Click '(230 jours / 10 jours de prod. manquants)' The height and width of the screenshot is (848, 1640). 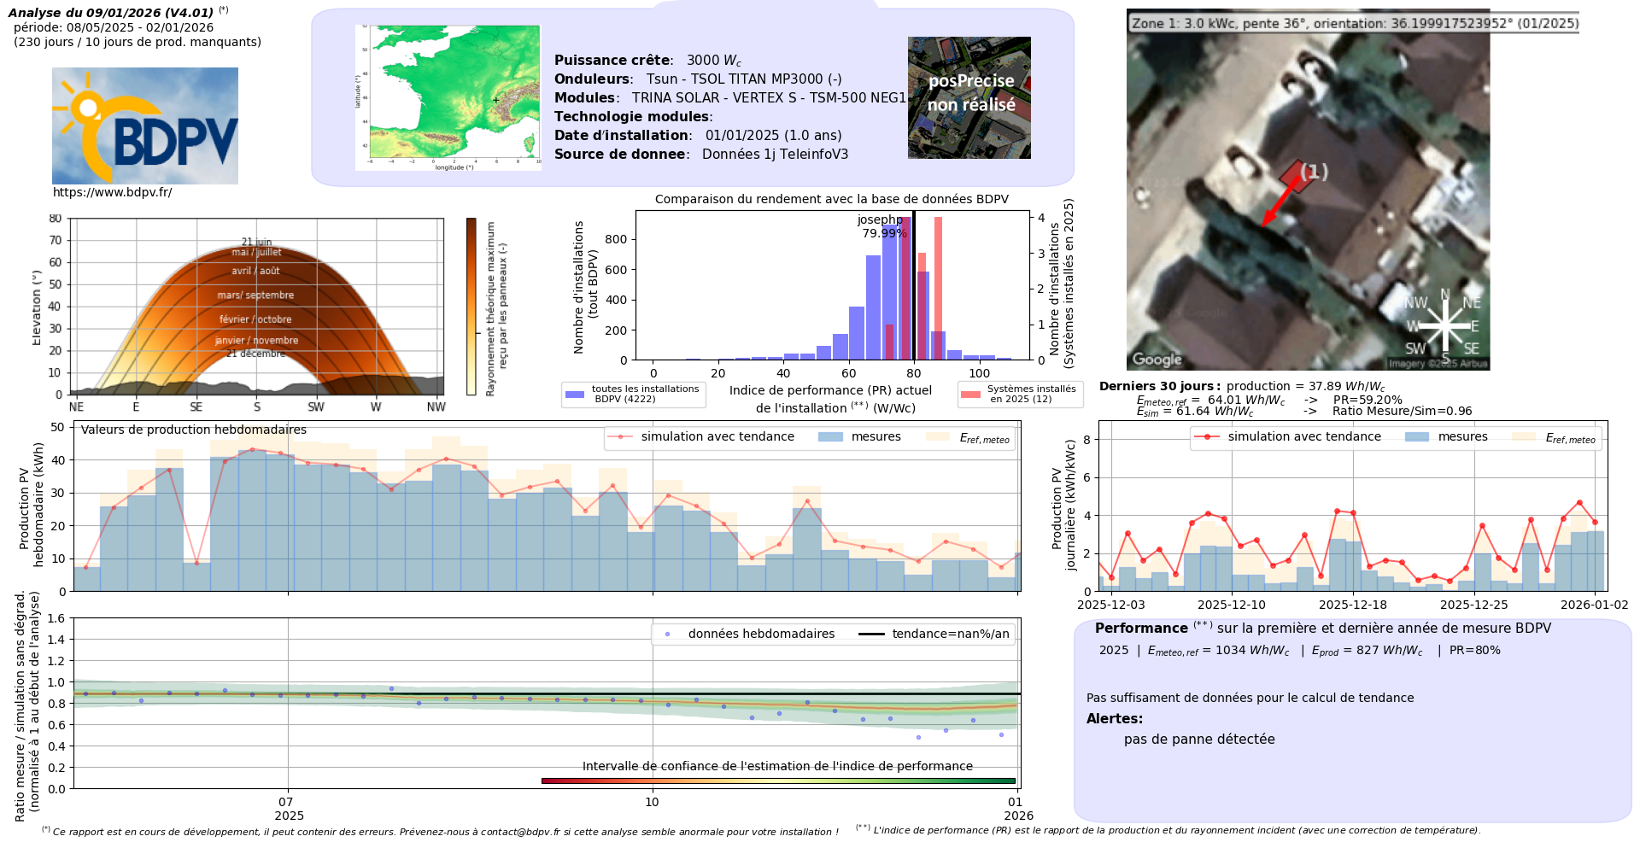coord(138,42)
